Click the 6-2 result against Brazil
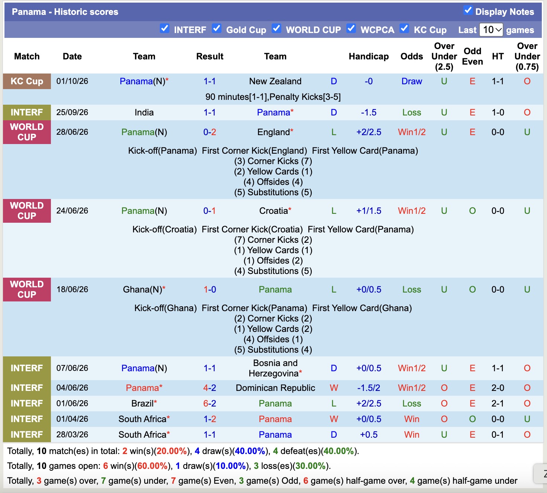The image size is (547, 493). click(x=210, y=404)
